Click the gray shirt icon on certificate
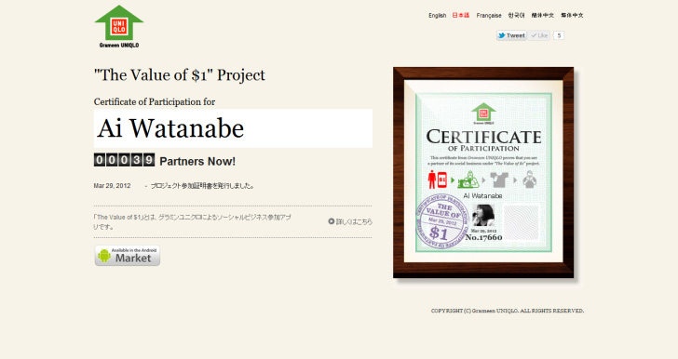The width and height of the screenshot is (678, 359). click(x=499, y=179)
